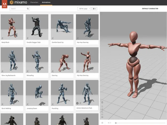Click the Body Block label text
The width and height of the screenshot is (167, 125).
(5, 43)
